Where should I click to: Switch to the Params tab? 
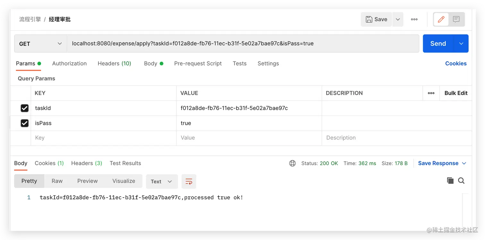point(28,63)
